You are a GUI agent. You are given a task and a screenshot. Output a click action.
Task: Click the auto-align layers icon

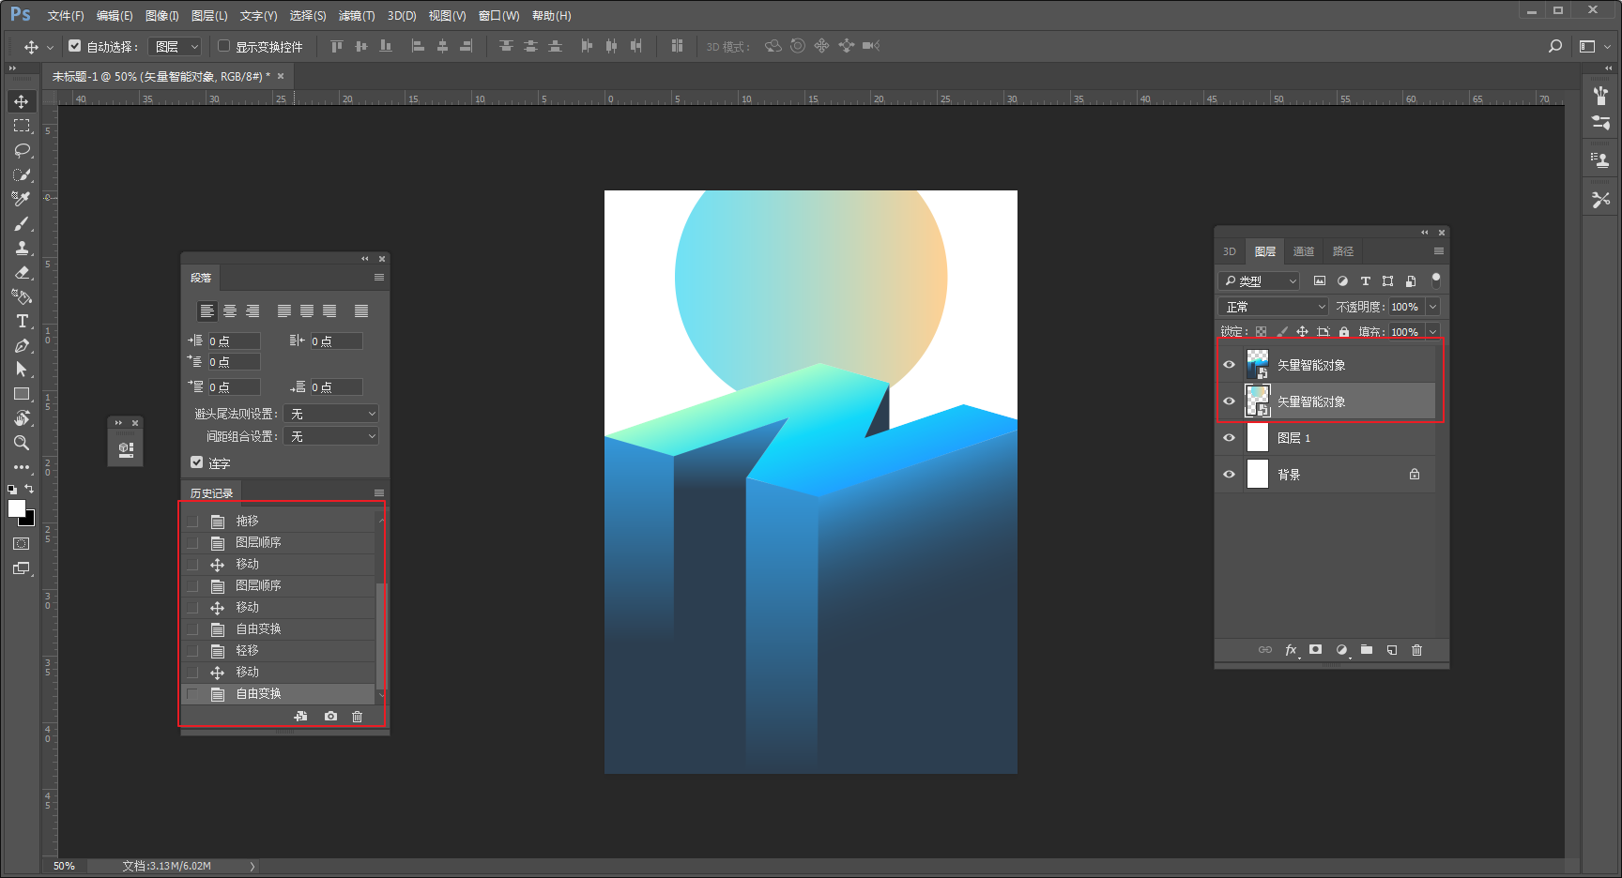[677, 46]
